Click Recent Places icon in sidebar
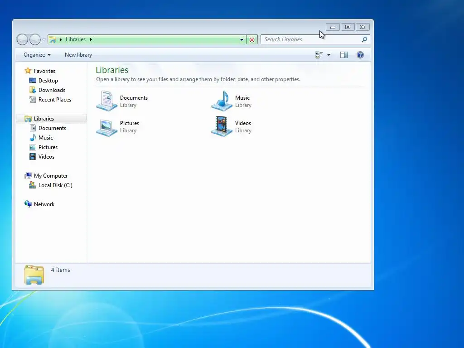Screen dimensions: 464x348 coord(33,99)
